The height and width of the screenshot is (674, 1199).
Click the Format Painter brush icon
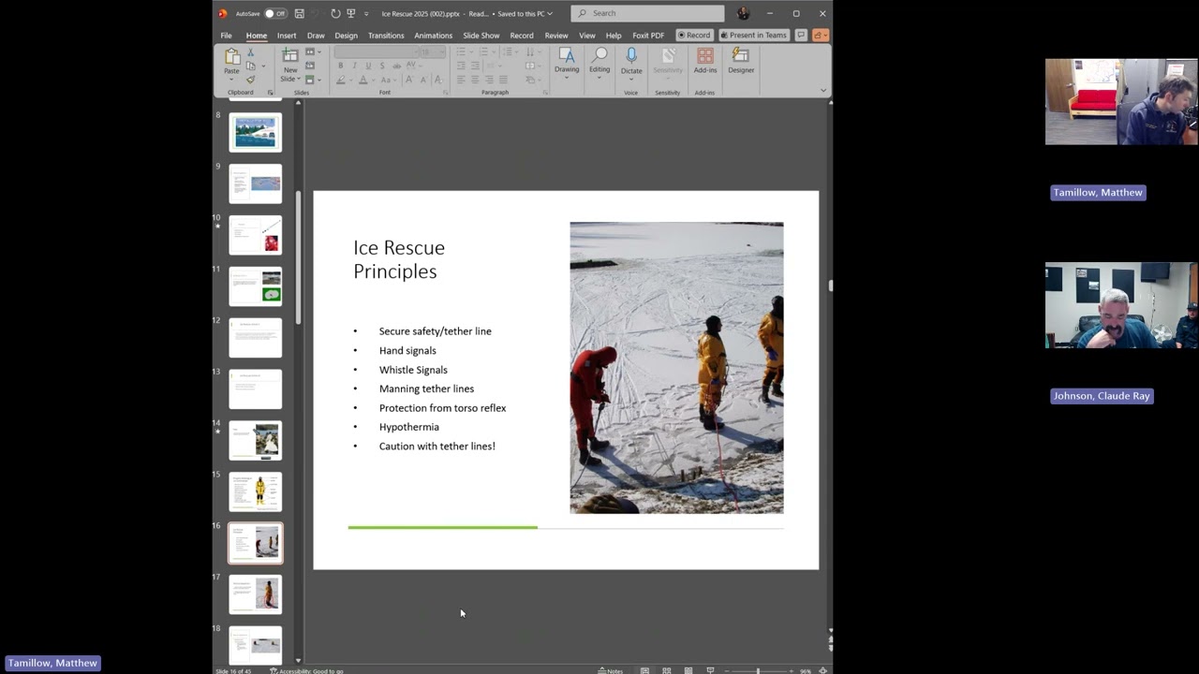[250, 80]
